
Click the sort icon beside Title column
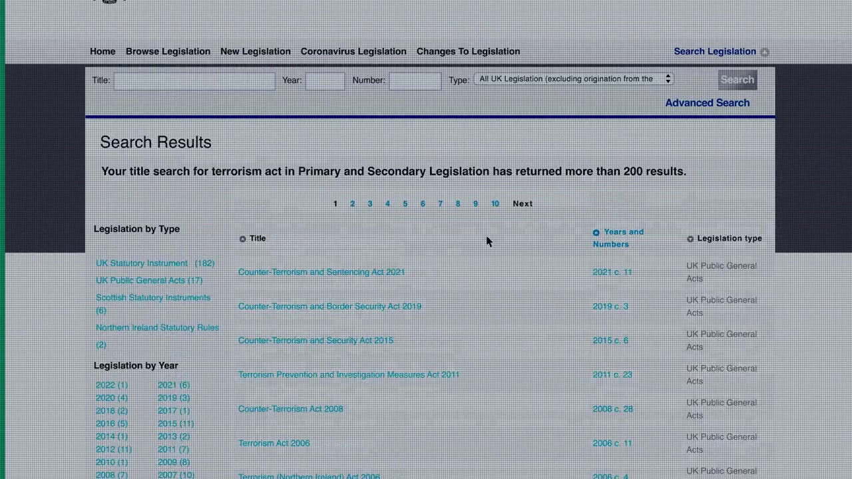pyautogui.click(x=243, y=239)
